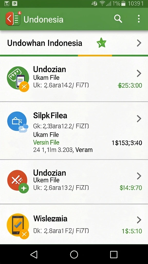Image resolution: width=148 pixels, height=264 pixels.
Task: Tap the $14:9:70 price label
Action: tap(131, 188)
